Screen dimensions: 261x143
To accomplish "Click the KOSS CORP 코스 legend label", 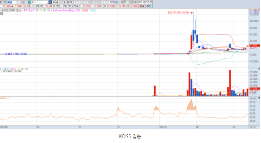I will 11,10.
